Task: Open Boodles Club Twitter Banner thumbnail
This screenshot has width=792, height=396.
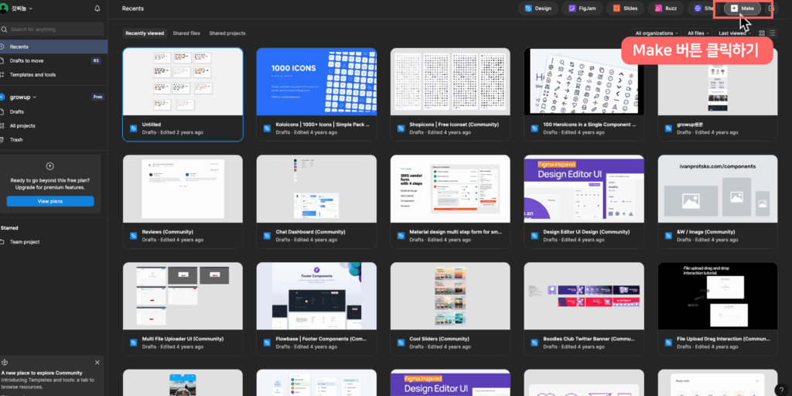Action: coord(584,296)
